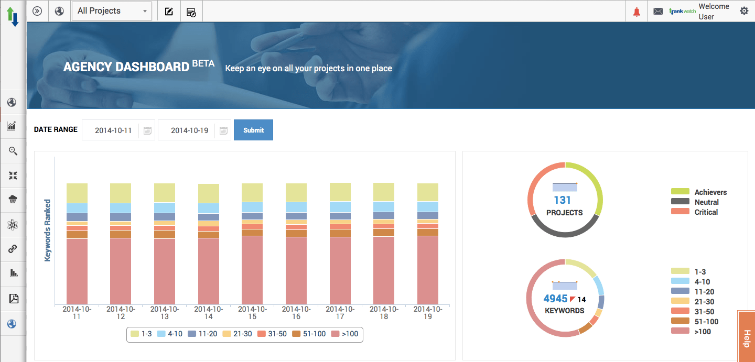Open the Help tab on right edge

747,336
